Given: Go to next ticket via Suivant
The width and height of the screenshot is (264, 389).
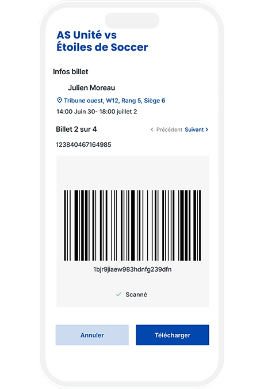Looking at the screenshot, I should click(194, 129).
